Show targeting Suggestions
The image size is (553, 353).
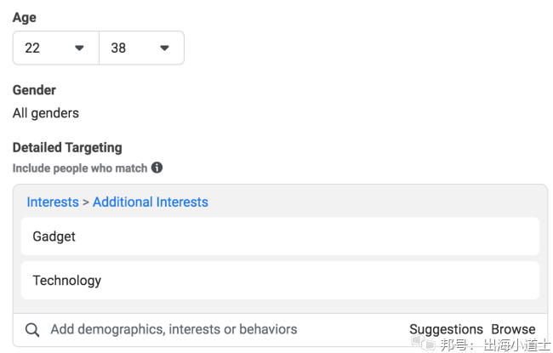pos(446,329)
